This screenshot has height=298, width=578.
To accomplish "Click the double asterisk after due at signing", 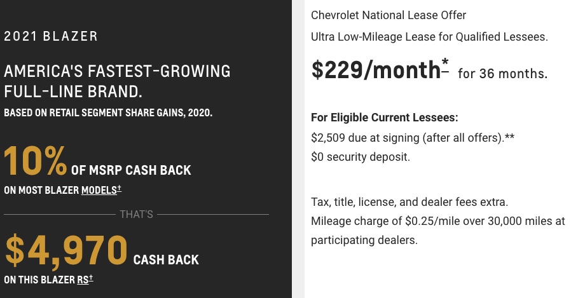I will [509, 138].
